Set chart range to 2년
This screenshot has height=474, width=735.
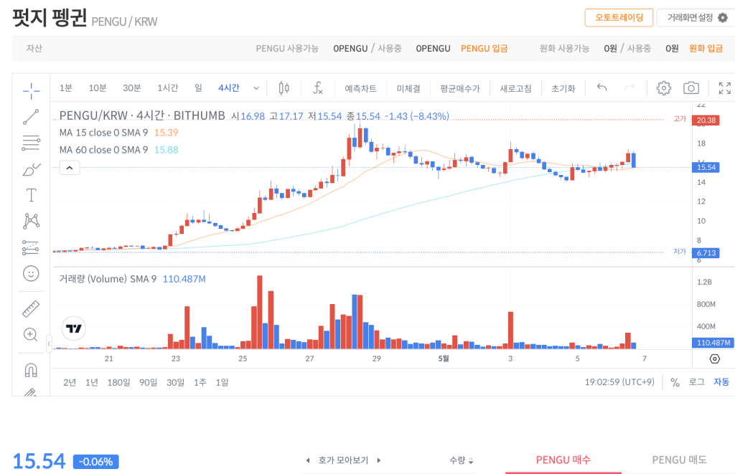(70, 383)
